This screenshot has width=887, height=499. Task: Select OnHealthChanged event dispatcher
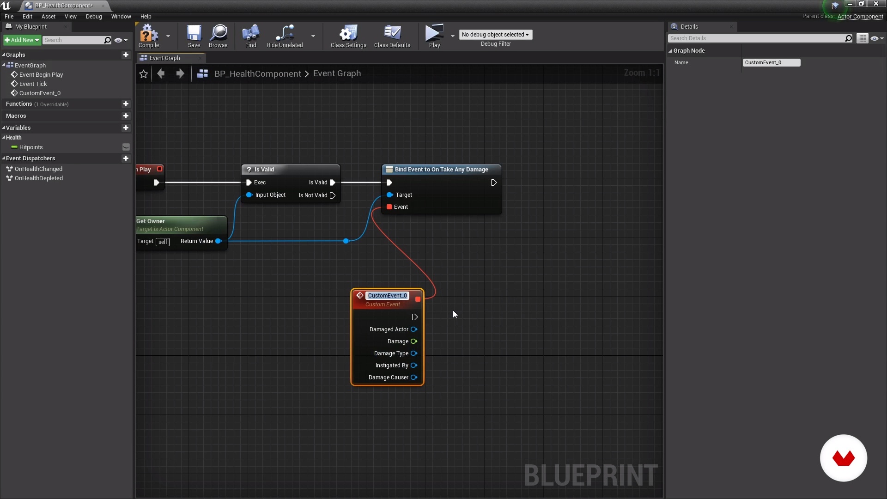[x=38, y=169]
